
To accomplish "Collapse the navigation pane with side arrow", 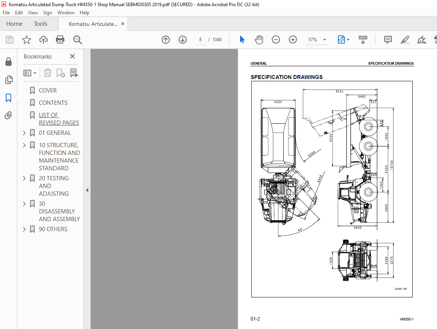I will click(87, 190).
